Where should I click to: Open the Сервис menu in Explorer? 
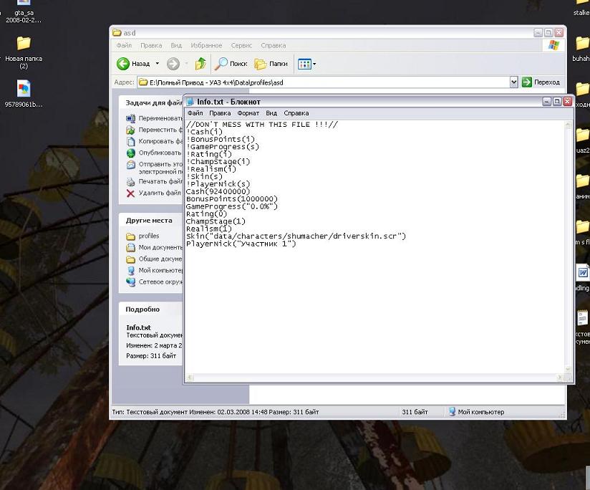point(241,45)
